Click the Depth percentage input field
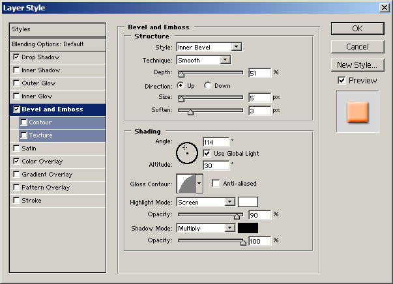393x284 pixels. [x=259, y=73]
